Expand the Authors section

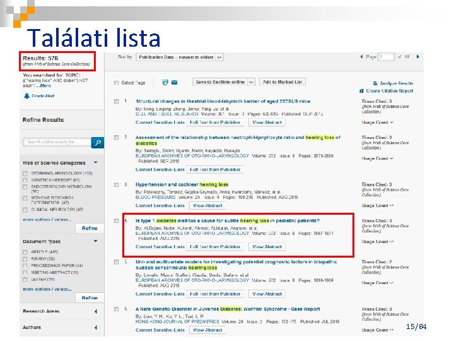point(96,328)
